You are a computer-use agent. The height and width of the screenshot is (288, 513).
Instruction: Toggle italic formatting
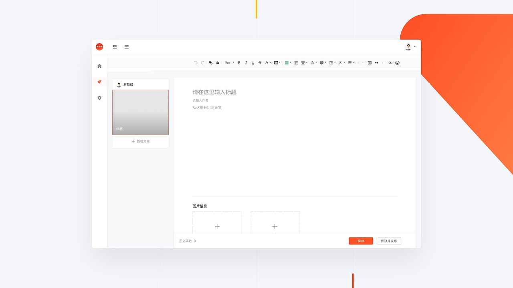tap(246, 63)
